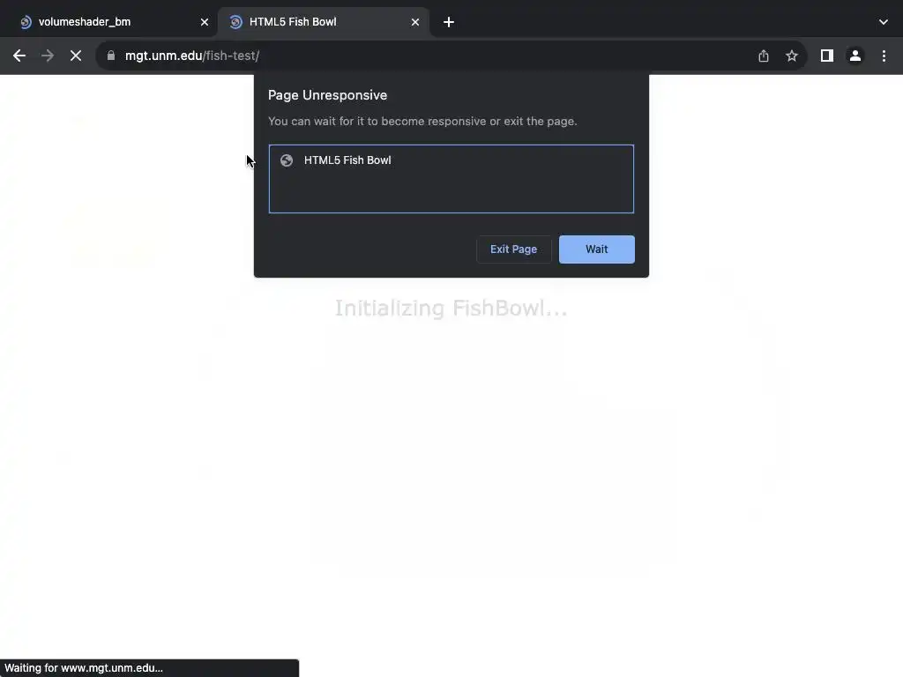Click the lock icon in the address bar
903x677 pixels.
tap(111, 56)
